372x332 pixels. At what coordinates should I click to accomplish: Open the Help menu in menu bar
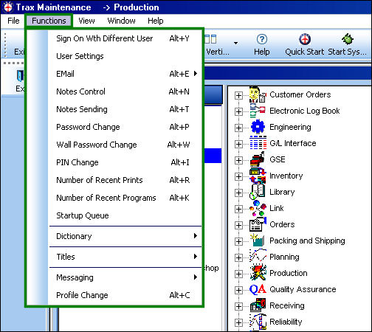coord(155,21)
